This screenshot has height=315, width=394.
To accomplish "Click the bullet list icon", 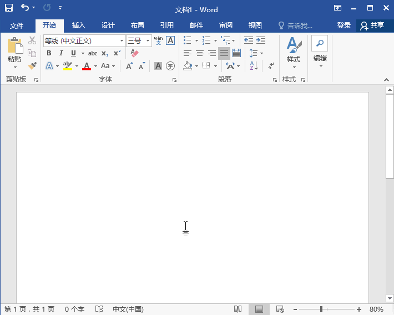I will coord(188,40).
